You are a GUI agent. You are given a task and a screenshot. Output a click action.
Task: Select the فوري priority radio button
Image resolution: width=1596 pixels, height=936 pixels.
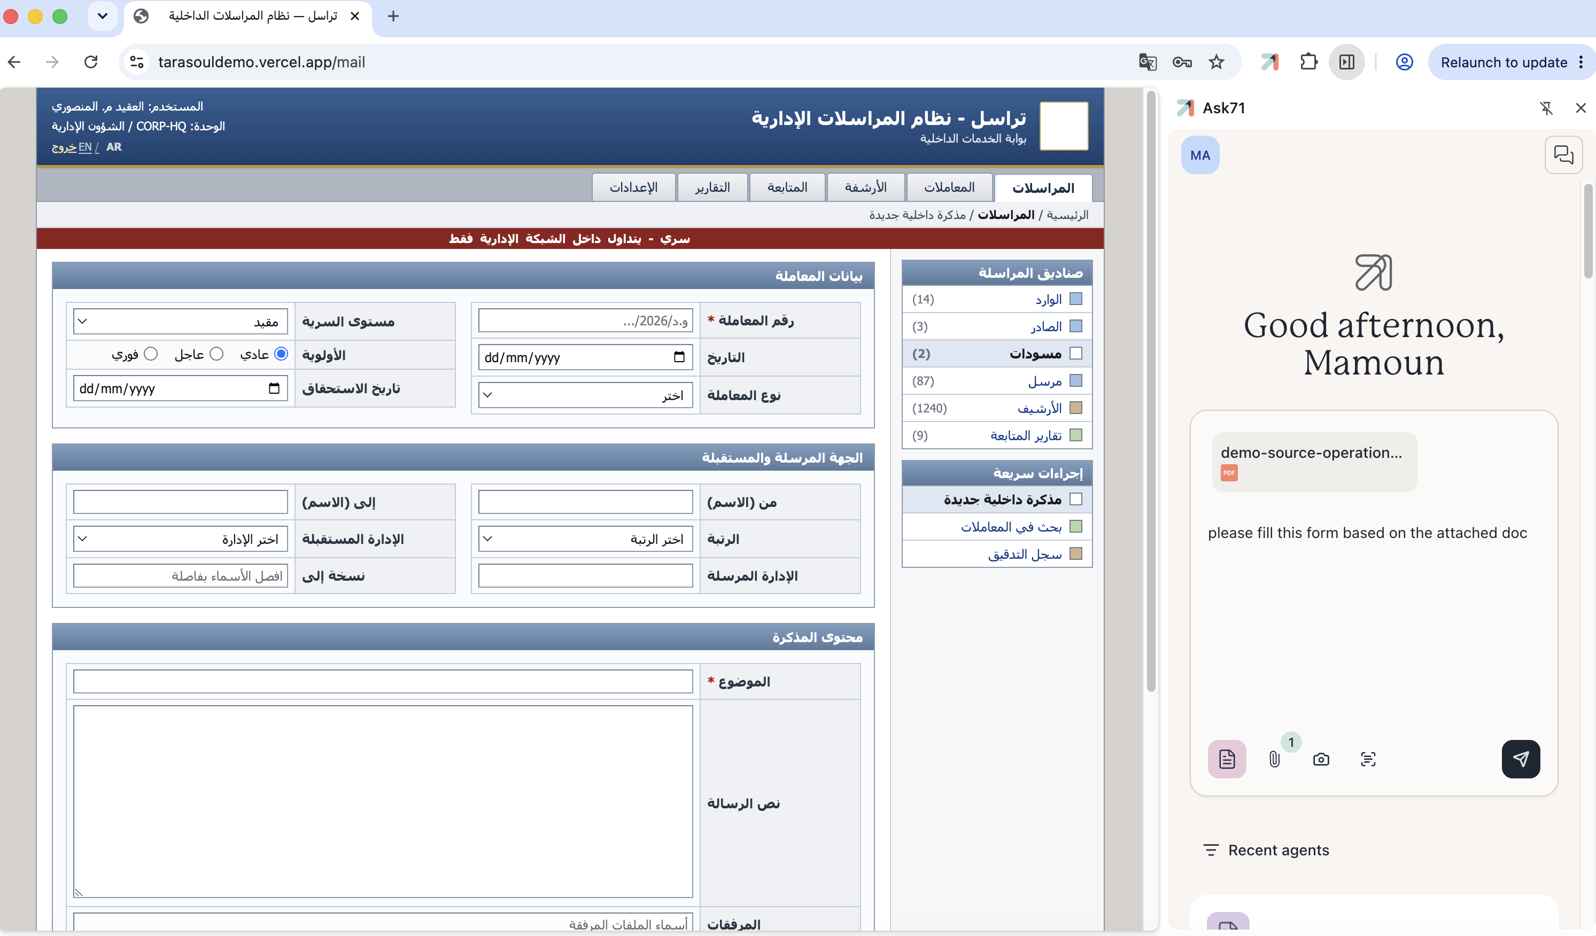click(x=151, y=354)
